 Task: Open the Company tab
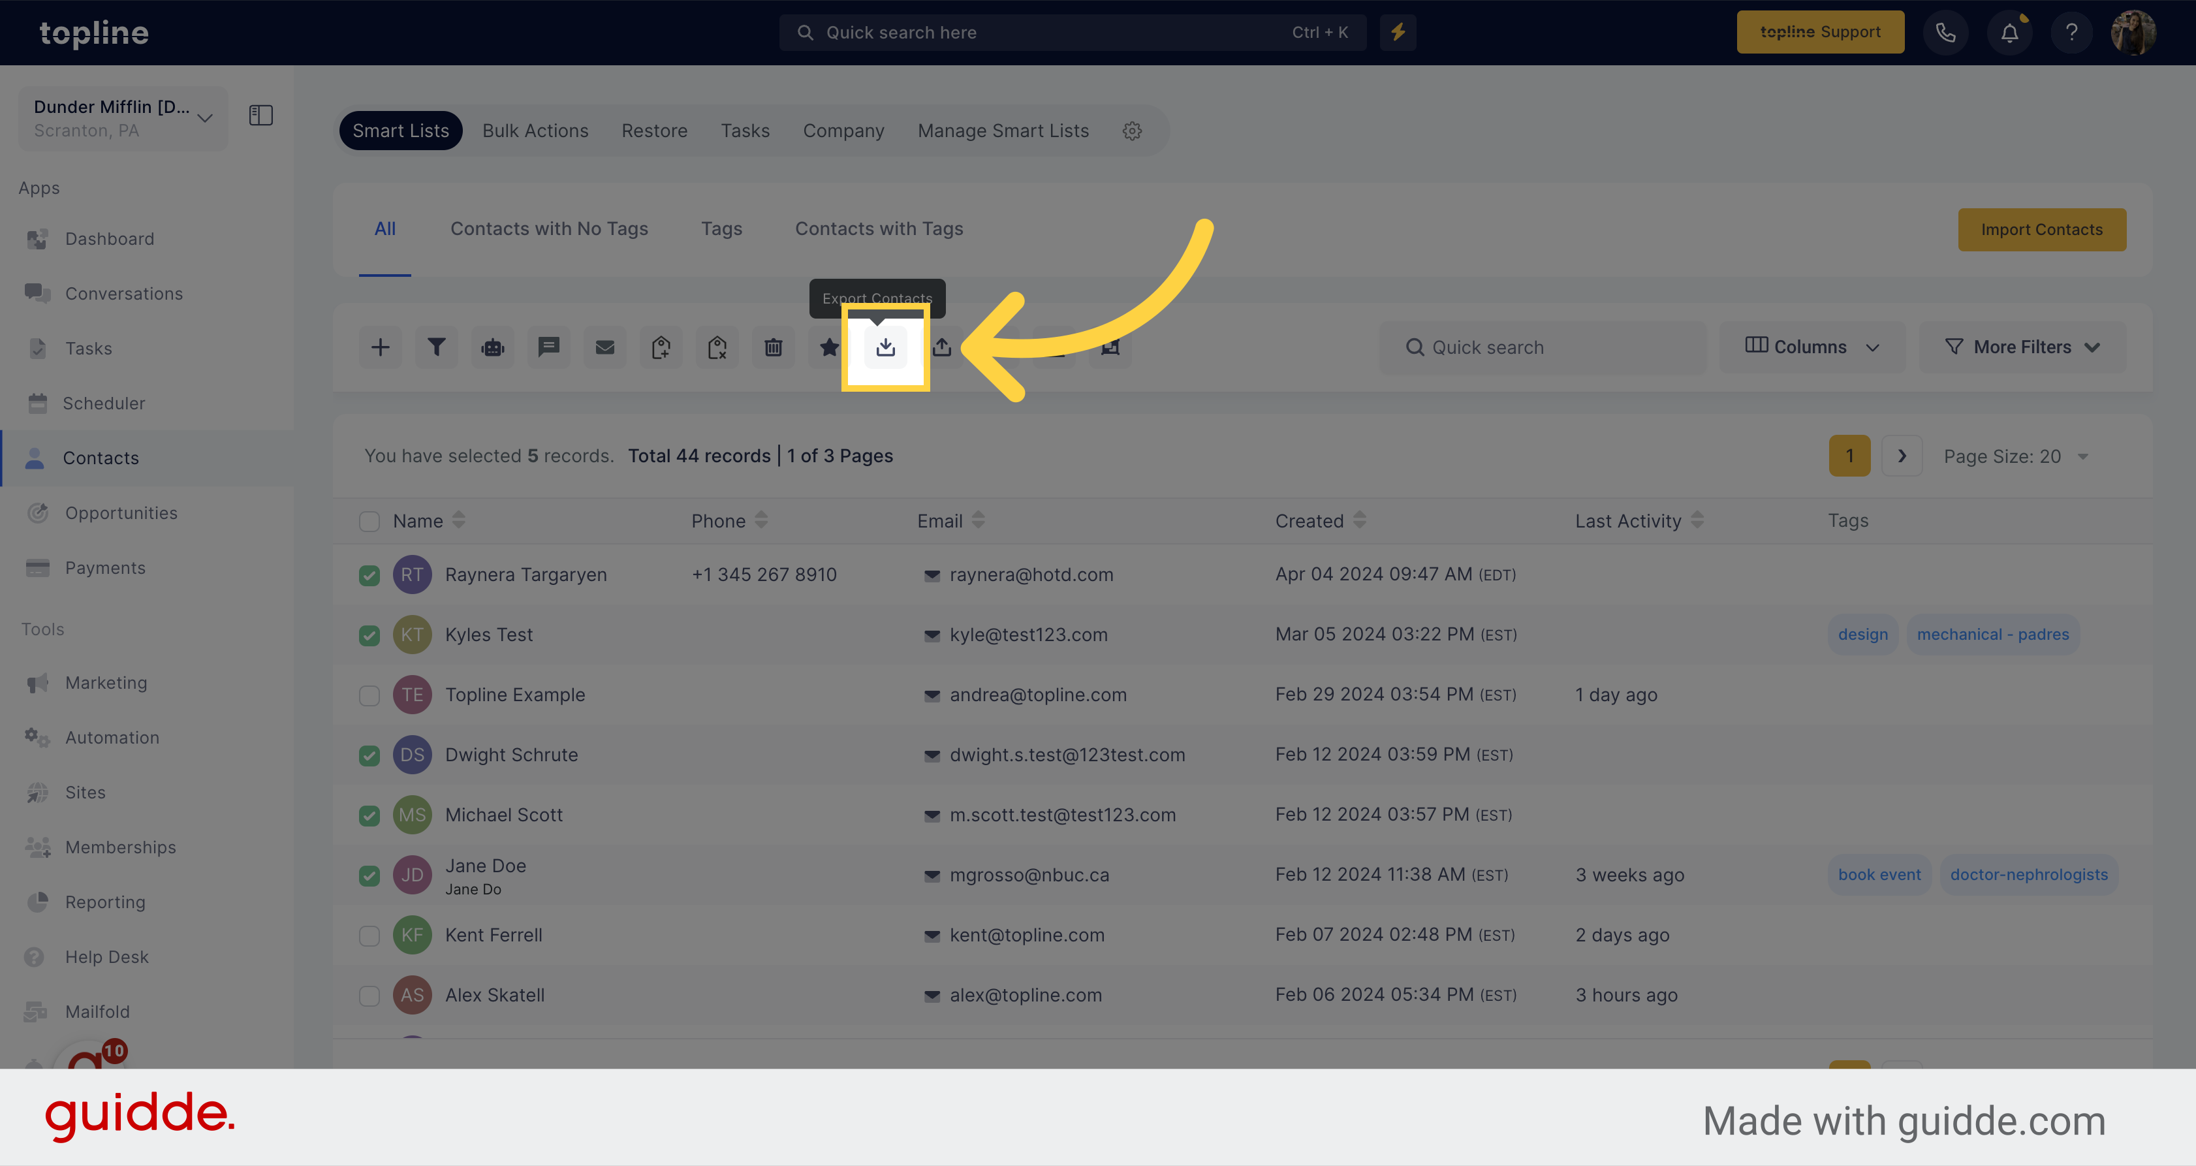tap(843, 131)
